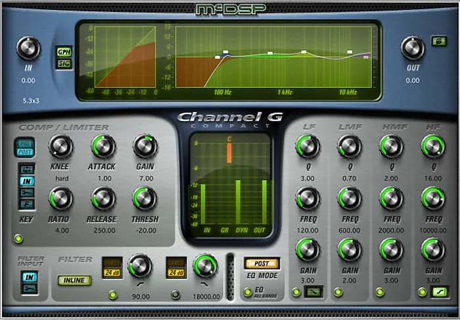Toggle the Comp/Limiter enable LED
460x320 pixels.
tap(18, 239)
